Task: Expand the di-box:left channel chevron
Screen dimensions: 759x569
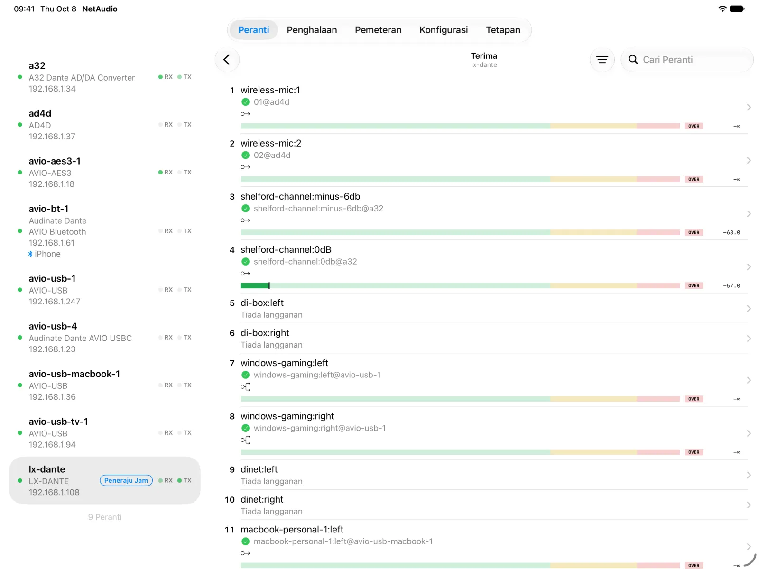Action: pos(749,309)
